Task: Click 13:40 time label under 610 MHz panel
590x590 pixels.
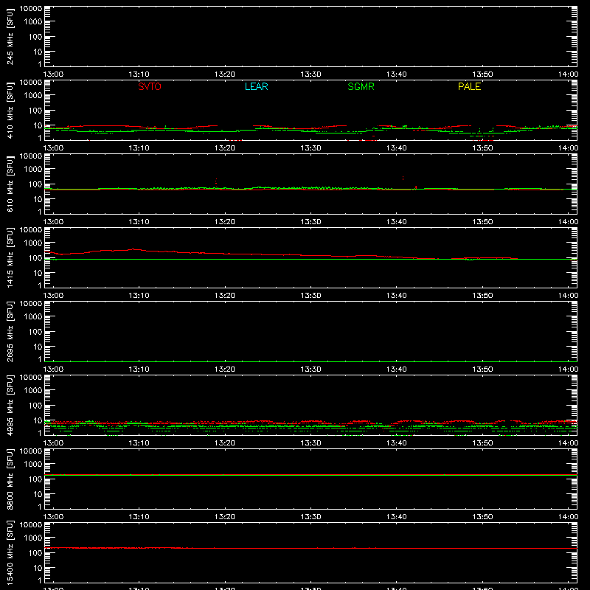Action: (x=397, y=222)
